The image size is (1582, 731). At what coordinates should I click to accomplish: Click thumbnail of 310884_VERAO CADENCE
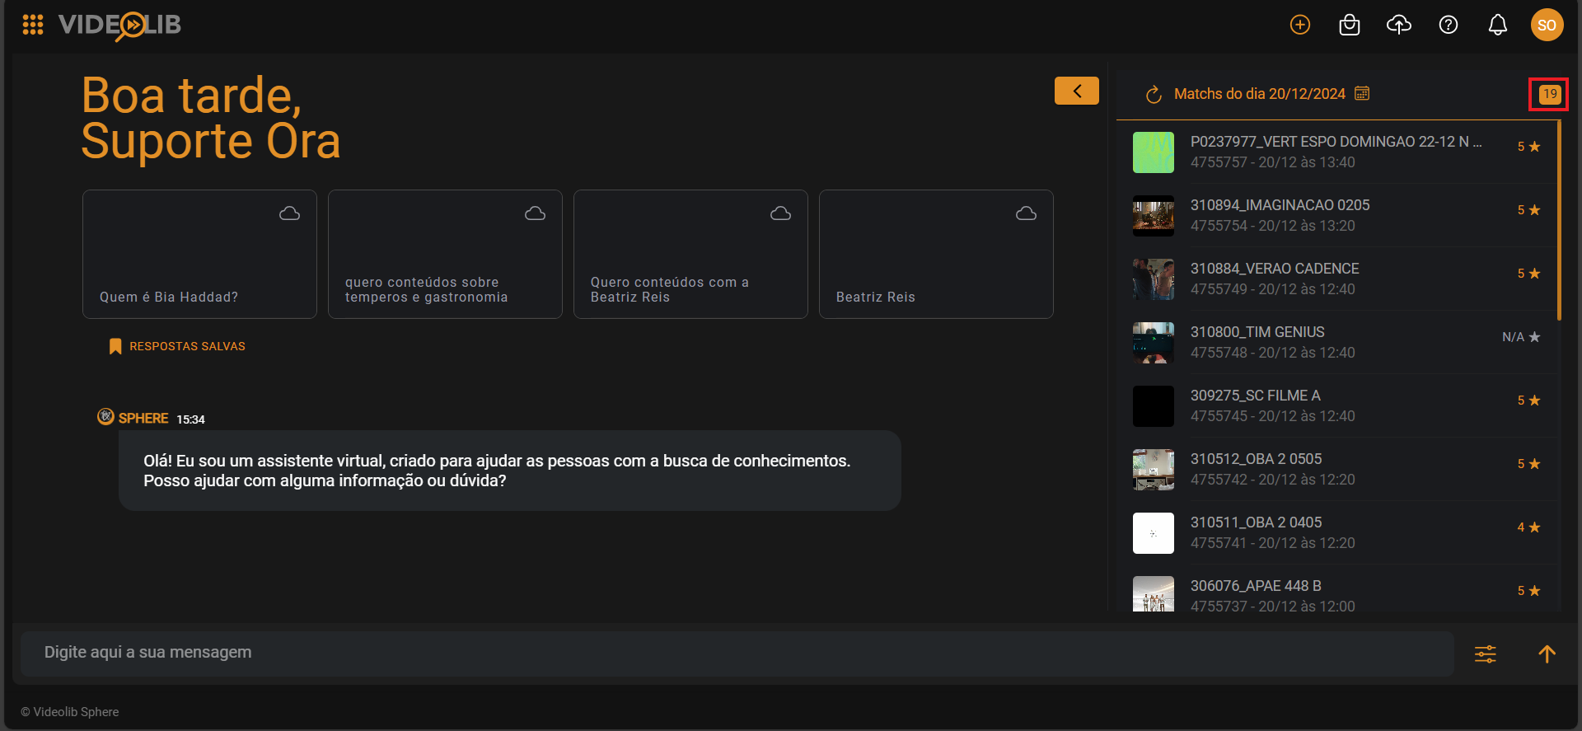(x=1154, y=279)
